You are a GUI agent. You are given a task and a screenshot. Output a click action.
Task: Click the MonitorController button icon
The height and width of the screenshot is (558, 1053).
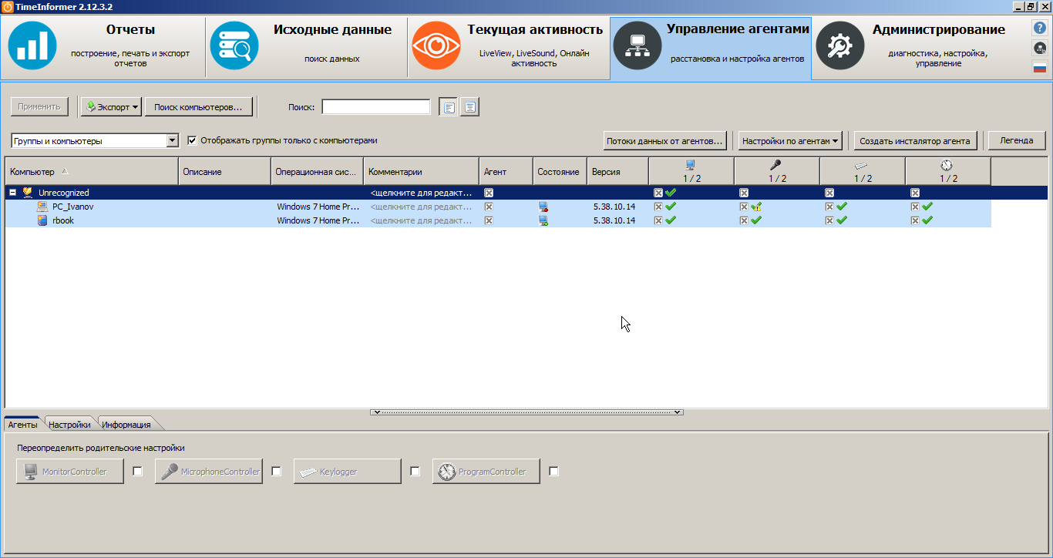30,472
